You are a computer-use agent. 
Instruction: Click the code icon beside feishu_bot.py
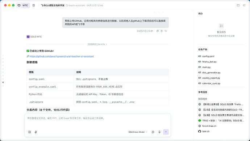pyautogui.click(x=200, y=62)
